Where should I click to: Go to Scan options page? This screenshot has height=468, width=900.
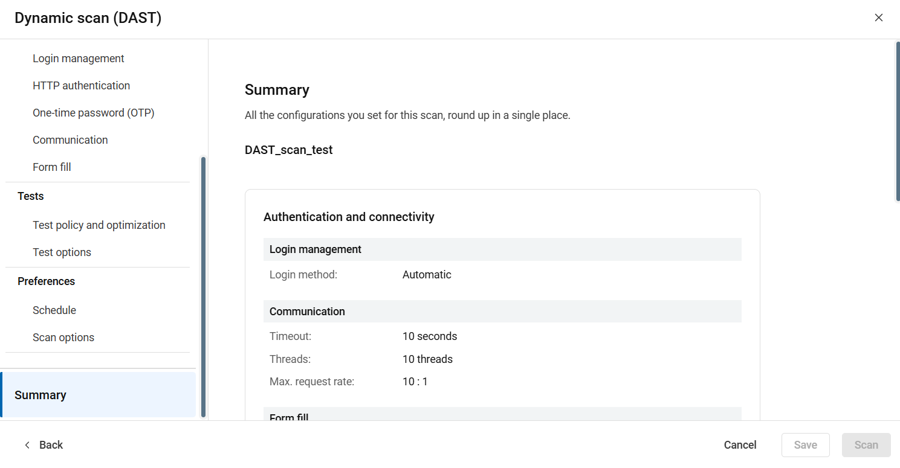click(63, 338)
